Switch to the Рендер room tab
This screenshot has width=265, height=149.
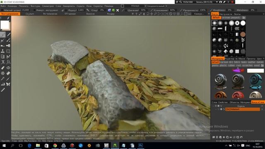[x=111, y=14]
